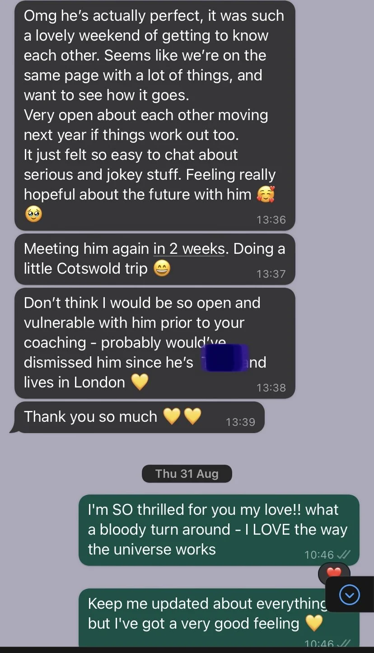Open the 'in 2 weeks' underlined date link
Viewport: 374px width, 653px height.
click(x=189, y=248)
